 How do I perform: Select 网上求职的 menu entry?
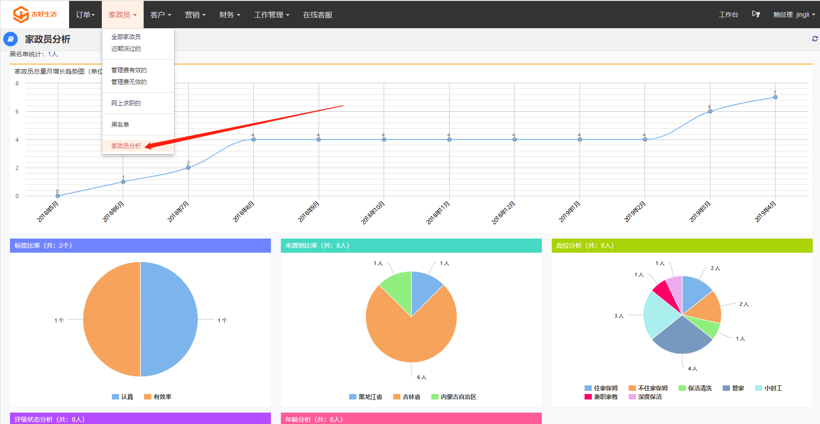138,103
